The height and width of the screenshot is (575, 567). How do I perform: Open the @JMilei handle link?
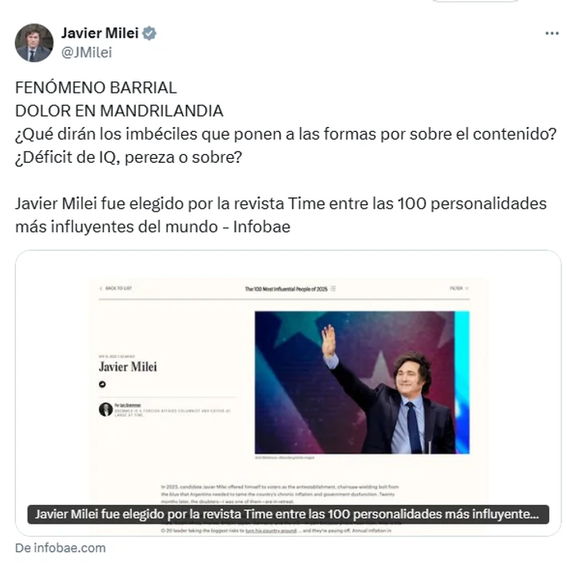[86, 53]
